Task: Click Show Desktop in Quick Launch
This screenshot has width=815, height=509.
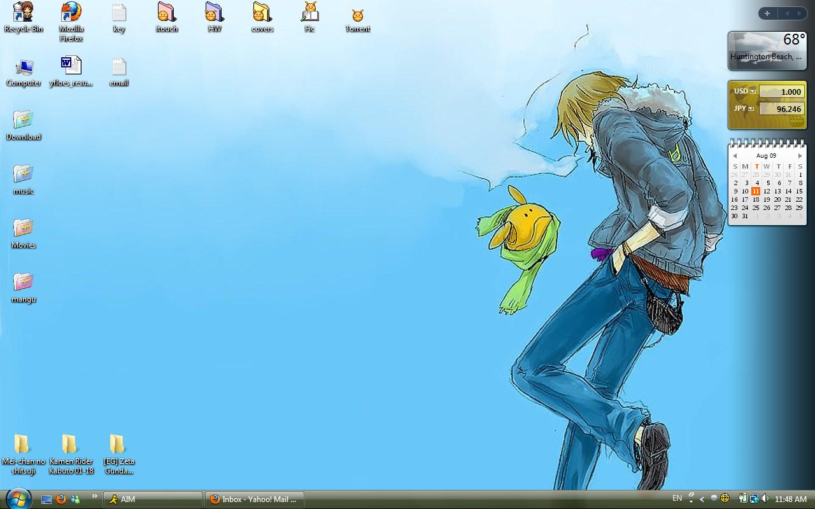Action: (46, 499)
